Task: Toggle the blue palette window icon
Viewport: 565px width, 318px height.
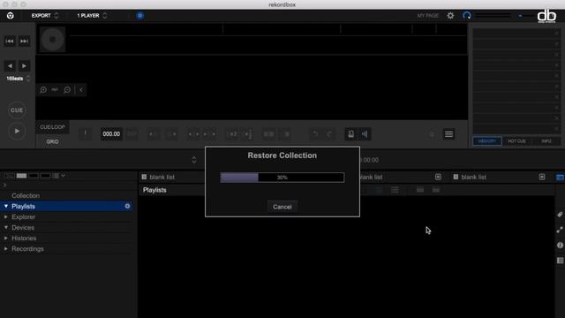Action: pos(560,177)
